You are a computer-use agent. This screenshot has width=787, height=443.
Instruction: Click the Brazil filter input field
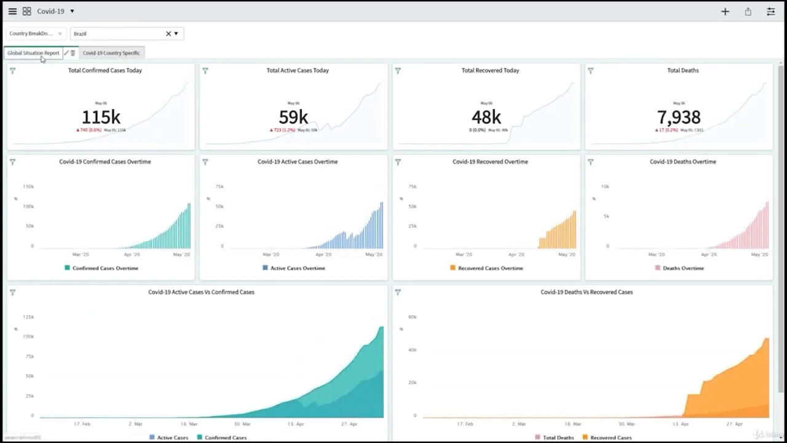117,33
